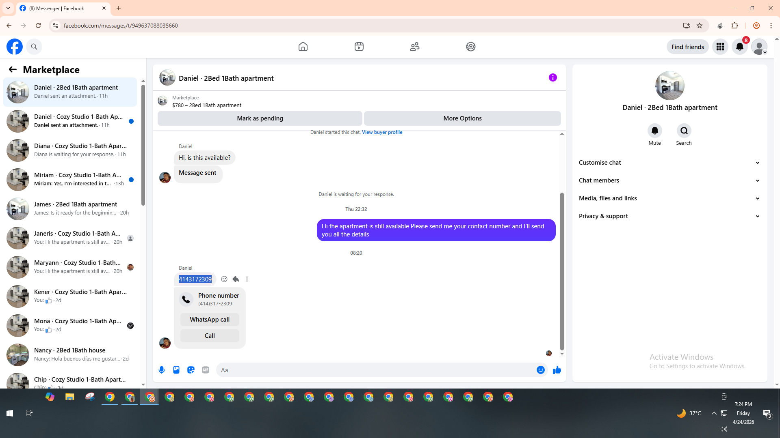Open James · 2Bed 1Bath apartment conversation
Viewport: 780px width, 438px height.
(70, 209)
